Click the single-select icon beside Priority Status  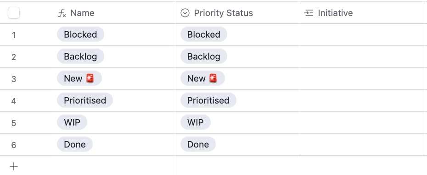pyautogui.click(x=185, y=13)
